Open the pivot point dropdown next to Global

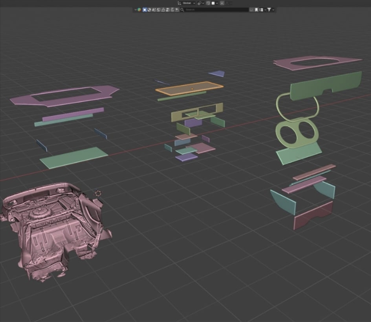point(200,3)
